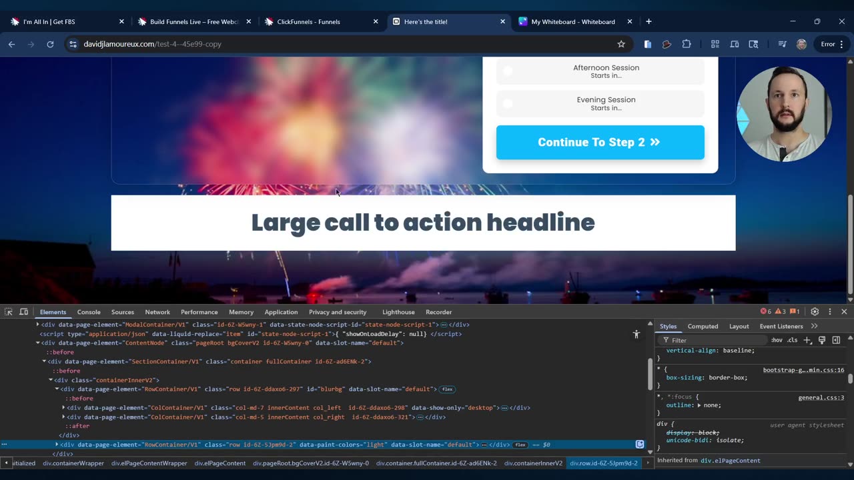Select the Evening Session radio option
Image resolution: width=854 pixels, height=480 pixels.
(x=508, y=103)
